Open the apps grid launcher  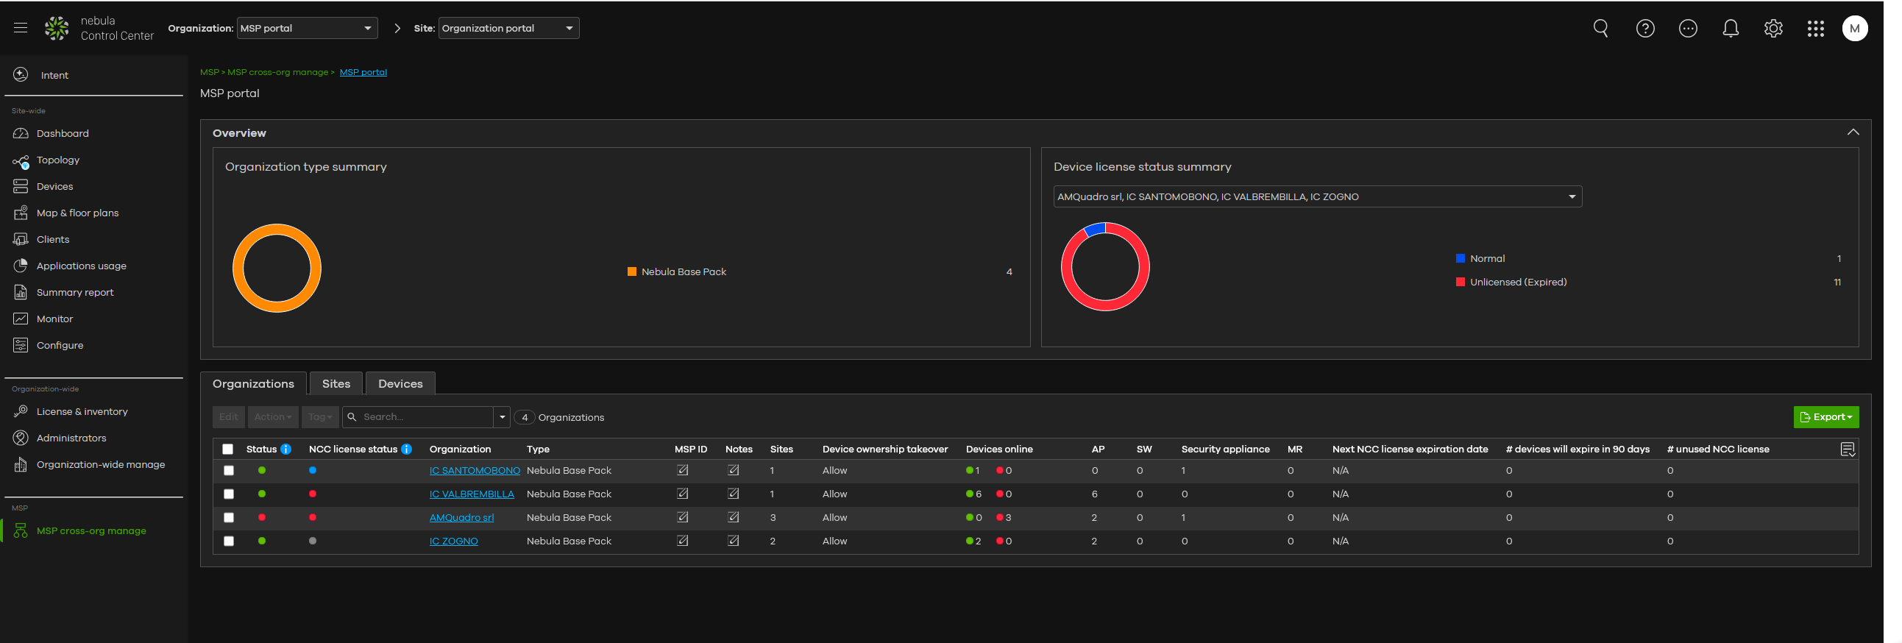coord(1816,28)
